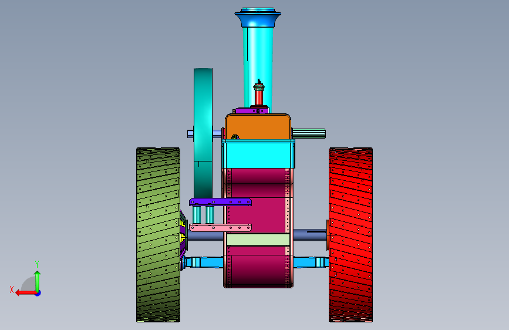Select the green left rear wheel
This screenshot has width=509, height=330.
tap(158, 235)
